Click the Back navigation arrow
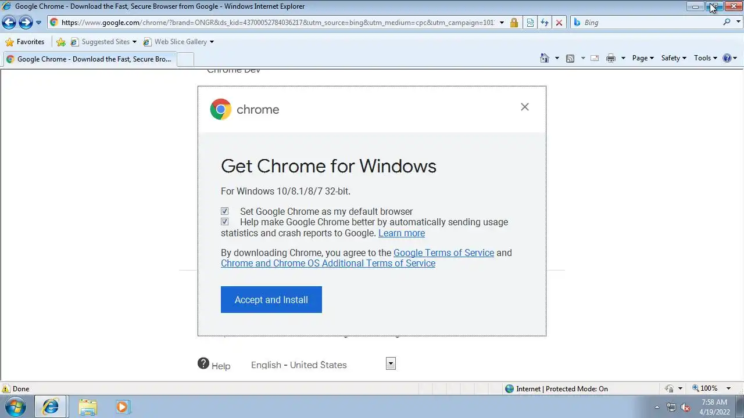744x418 pixels. coord(9,23)
